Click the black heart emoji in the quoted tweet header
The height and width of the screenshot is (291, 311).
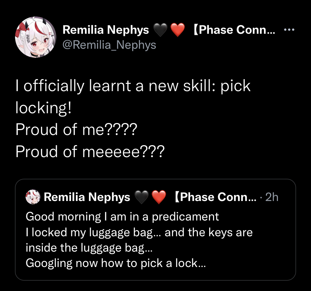click(x=142, y=197)
